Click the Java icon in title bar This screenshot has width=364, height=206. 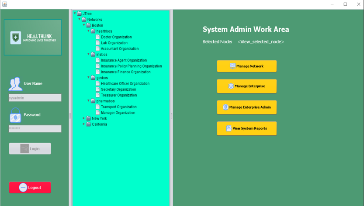(4, 4)
